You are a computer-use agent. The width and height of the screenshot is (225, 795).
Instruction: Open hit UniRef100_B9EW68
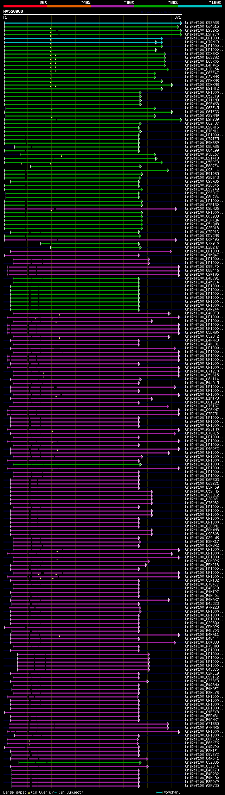[x=202, y=104]
